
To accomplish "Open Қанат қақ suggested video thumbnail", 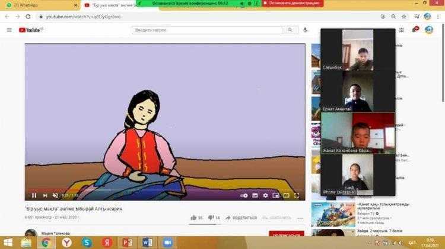I will 333,215.
